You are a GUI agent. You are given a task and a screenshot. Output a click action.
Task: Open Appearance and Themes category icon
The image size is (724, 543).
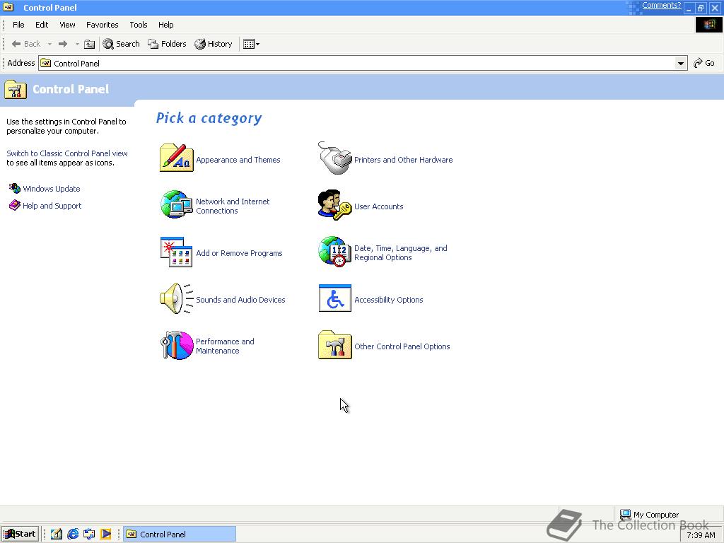176,158
